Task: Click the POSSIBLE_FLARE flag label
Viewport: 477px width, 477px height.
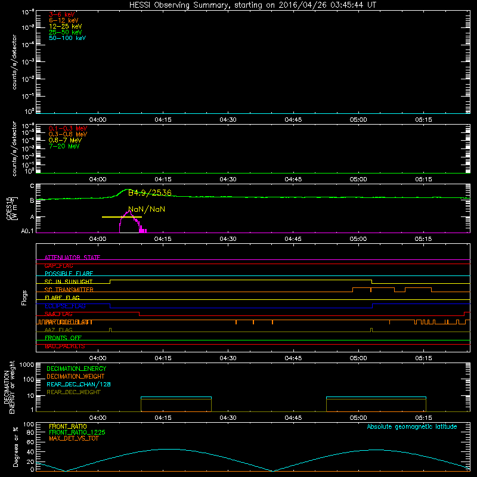Action: coord(69,274)
